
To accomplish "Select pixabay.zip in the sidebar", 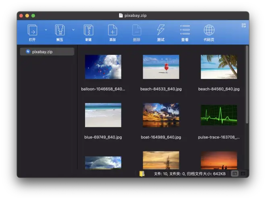I will (47, 52).
